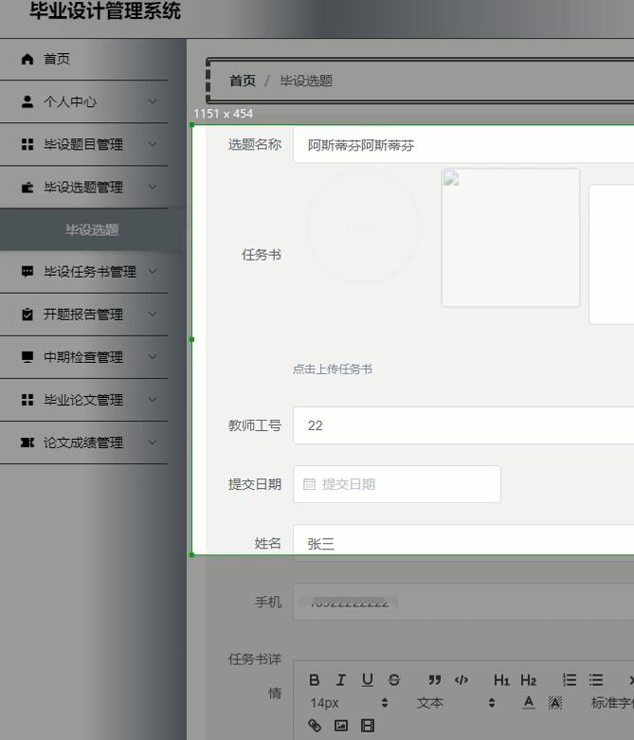The image size is (634, 740).
Task: Expand the 开题报告管理 chevron
Action: click(152, 315)
